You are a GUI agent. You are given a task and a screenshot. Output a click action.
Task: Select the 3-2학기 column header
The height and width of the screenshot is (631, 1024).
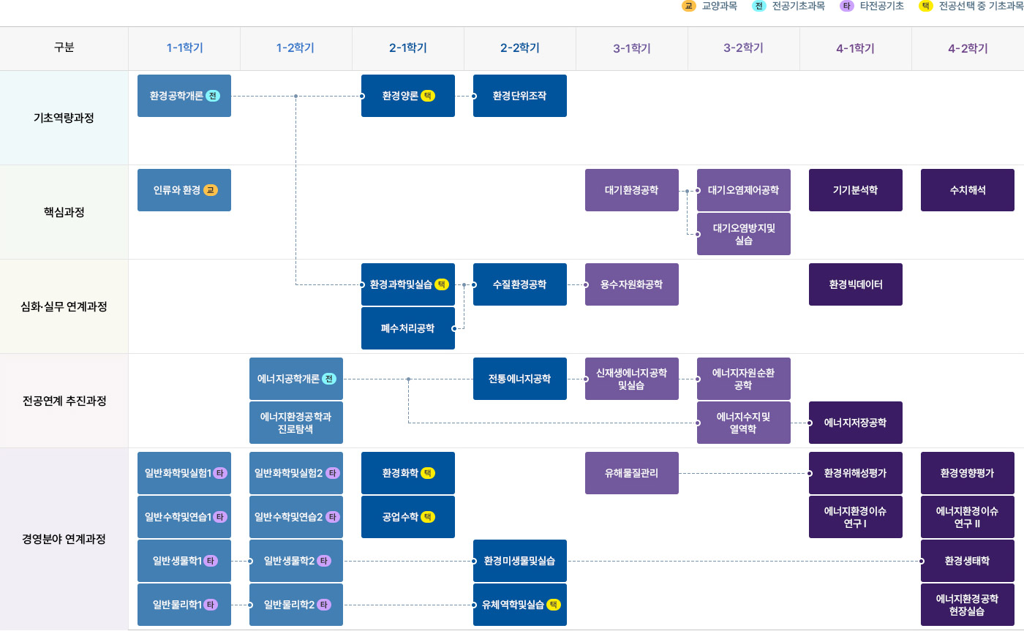(744, 49)
